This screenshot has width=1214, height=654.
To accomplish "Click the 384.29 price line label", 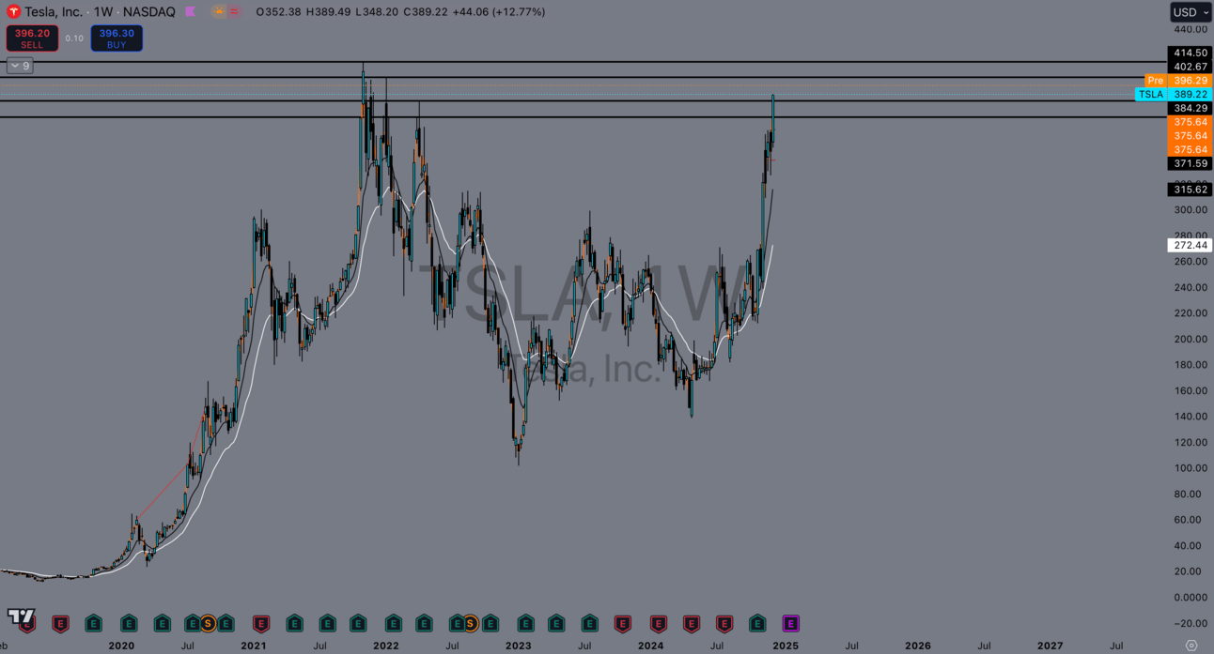I will tap(1190, 108).
